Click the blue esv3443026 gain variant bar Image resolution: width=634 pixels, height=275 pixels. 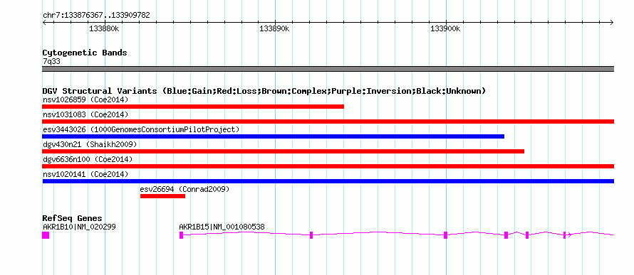click(x=274, y=136)
